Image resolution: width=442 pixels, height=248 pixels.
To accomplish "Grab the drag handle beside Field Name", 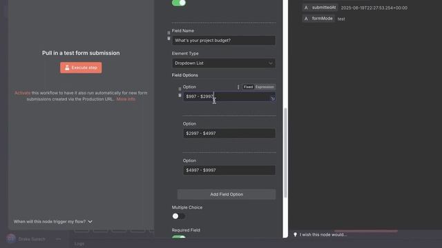I will click(x=169, y=32).
